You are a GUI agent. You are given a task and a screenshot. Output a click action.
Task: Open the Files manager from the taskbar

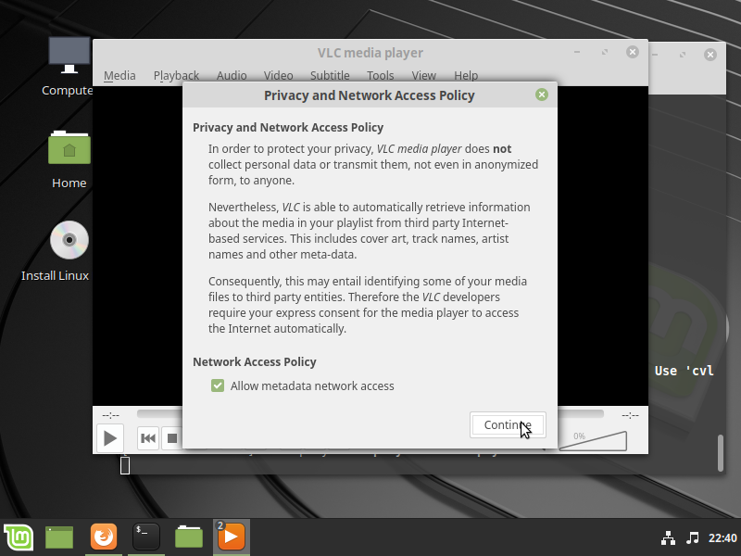[189, 537]
